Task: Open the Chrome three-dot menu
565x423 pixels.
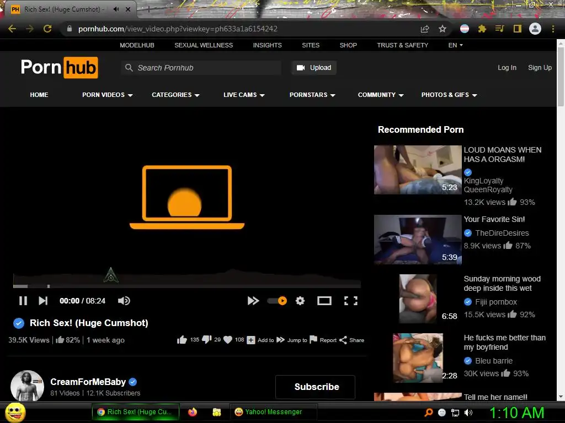Action: coord(553,29)
